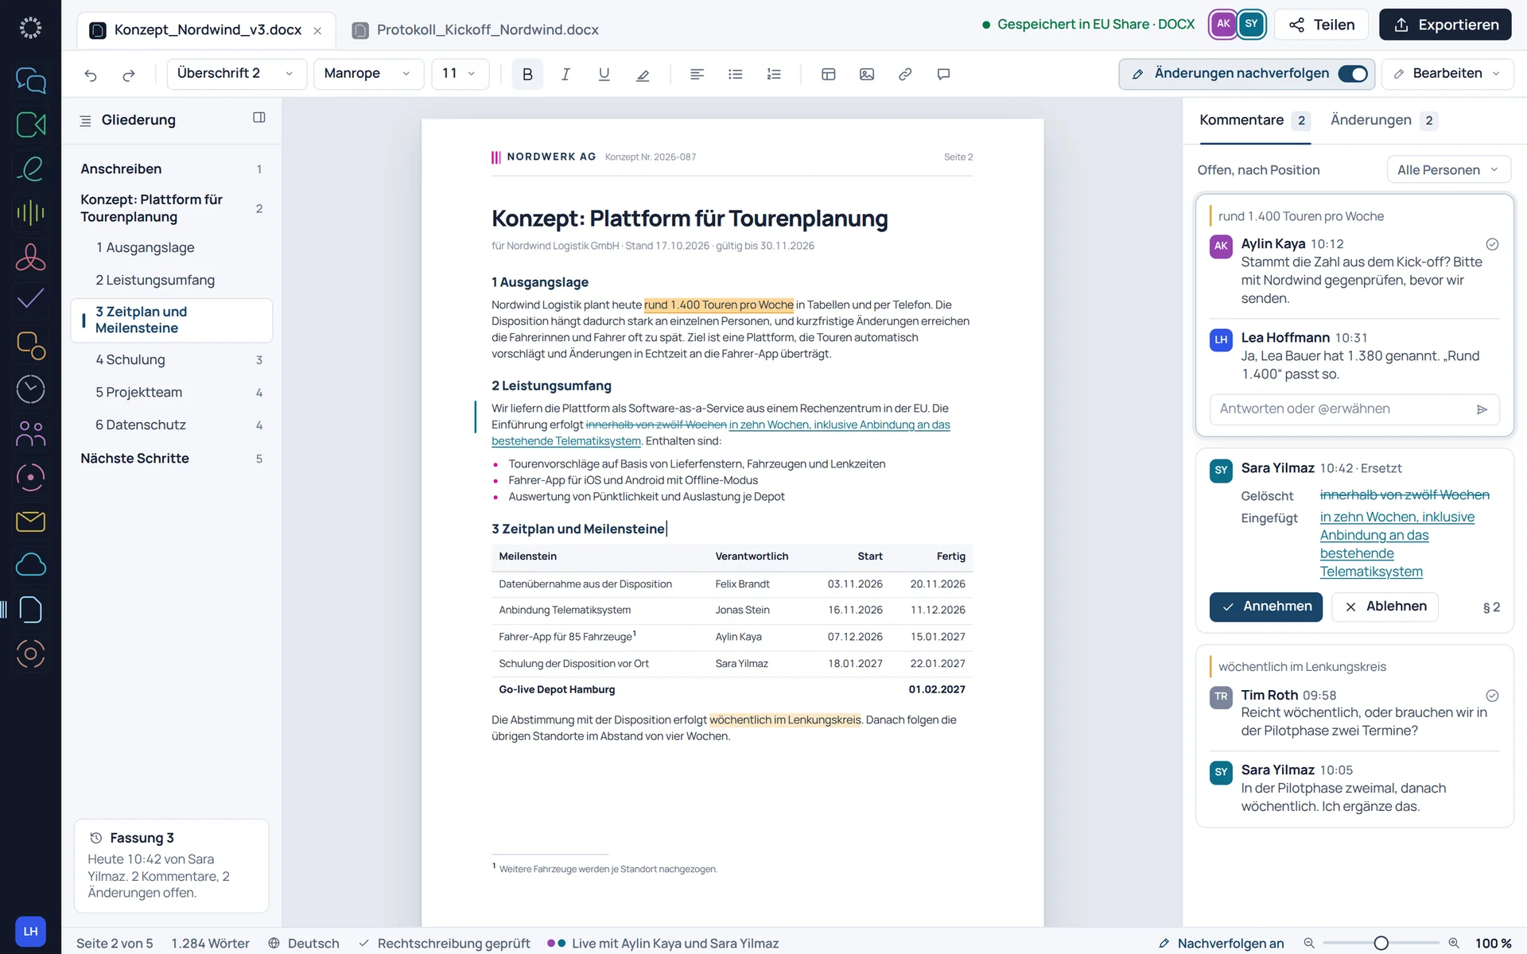Click the Teilen button

tap(1321, 25)
